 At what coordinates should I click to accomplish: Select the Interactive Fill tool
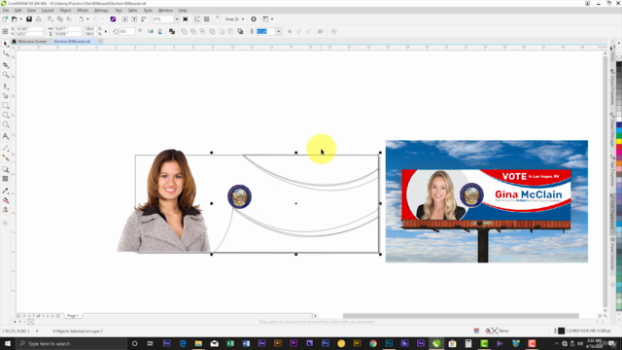(x=5, y=200)
